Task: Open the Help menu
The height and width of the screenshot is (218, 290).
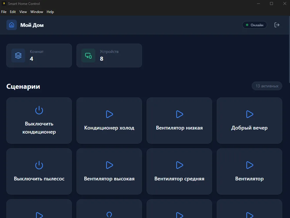Action: pyautogui.click(x=50, y=12)
